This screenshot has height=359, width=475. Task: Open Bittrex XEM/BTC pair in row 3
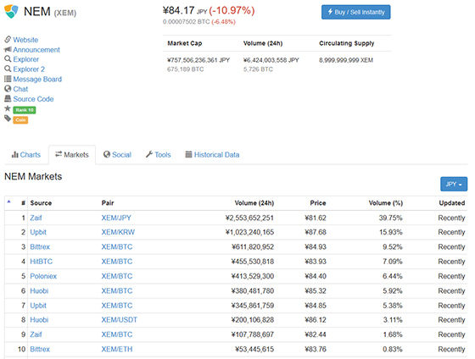(x=117, y=246)
